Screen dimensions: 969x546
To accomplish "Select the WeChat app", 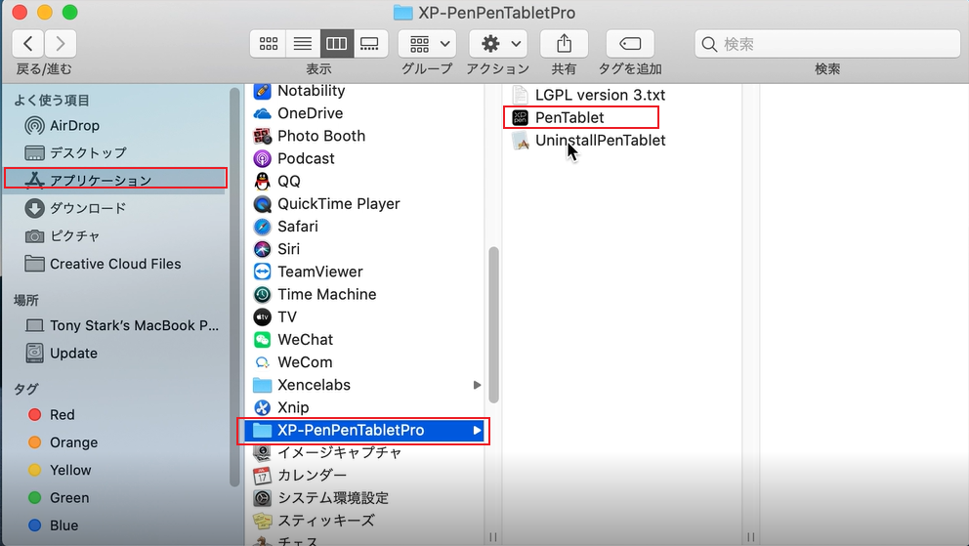I will click(x=364, y=340).
